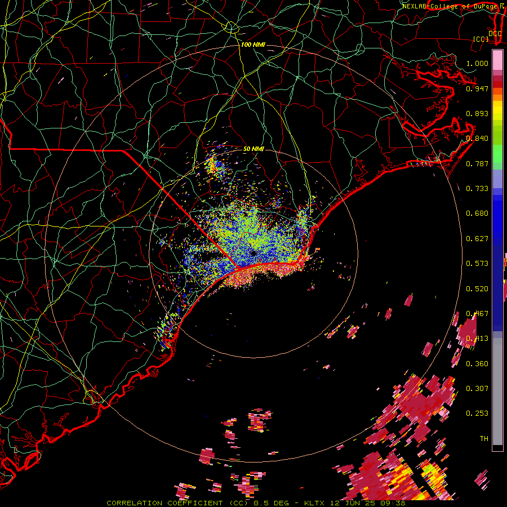This screenshot has height=507, width=507.
Task: Click the DCC label above the color bar
Action: coord(495,33)
